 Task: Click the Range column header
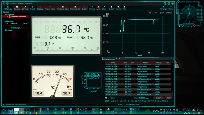tap(159, 63)
